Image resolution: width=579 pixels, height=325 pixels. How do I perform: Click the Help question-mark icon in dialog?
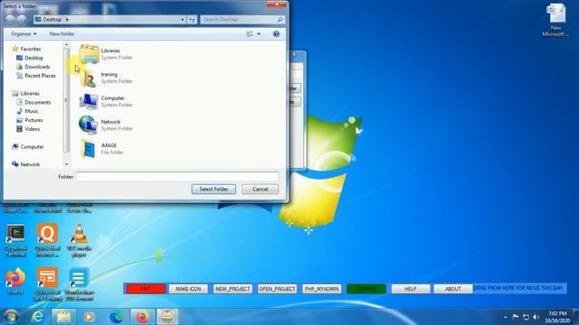(x=276, y=34)
